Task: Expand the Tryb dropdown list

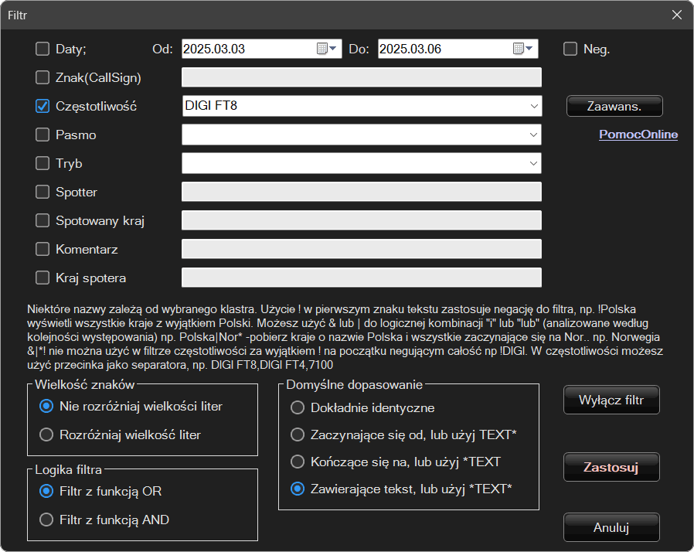Action: click(533, 163)
